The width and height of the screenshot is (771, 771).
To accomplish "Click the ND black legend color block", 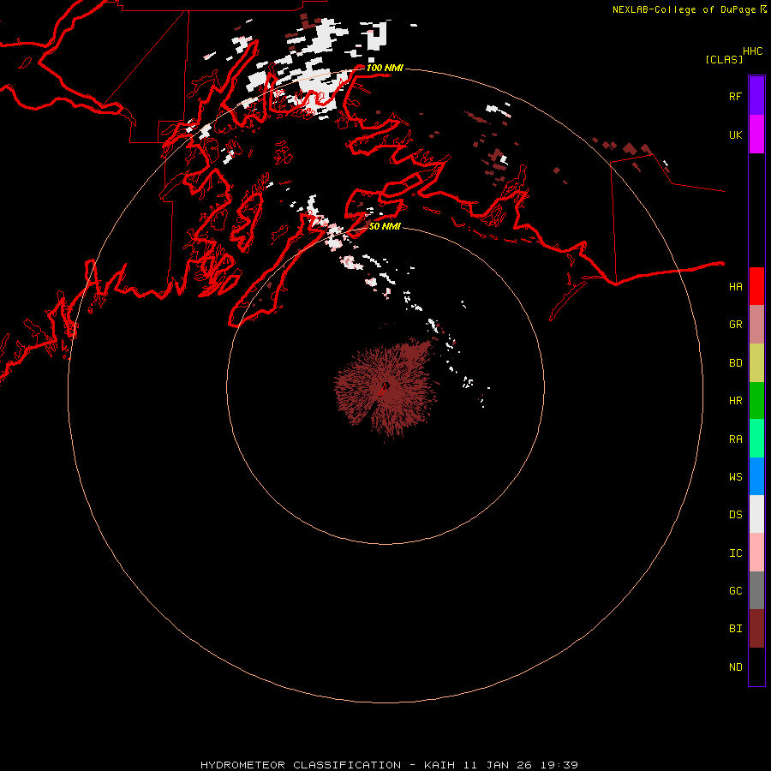I will tap(756, 666).
